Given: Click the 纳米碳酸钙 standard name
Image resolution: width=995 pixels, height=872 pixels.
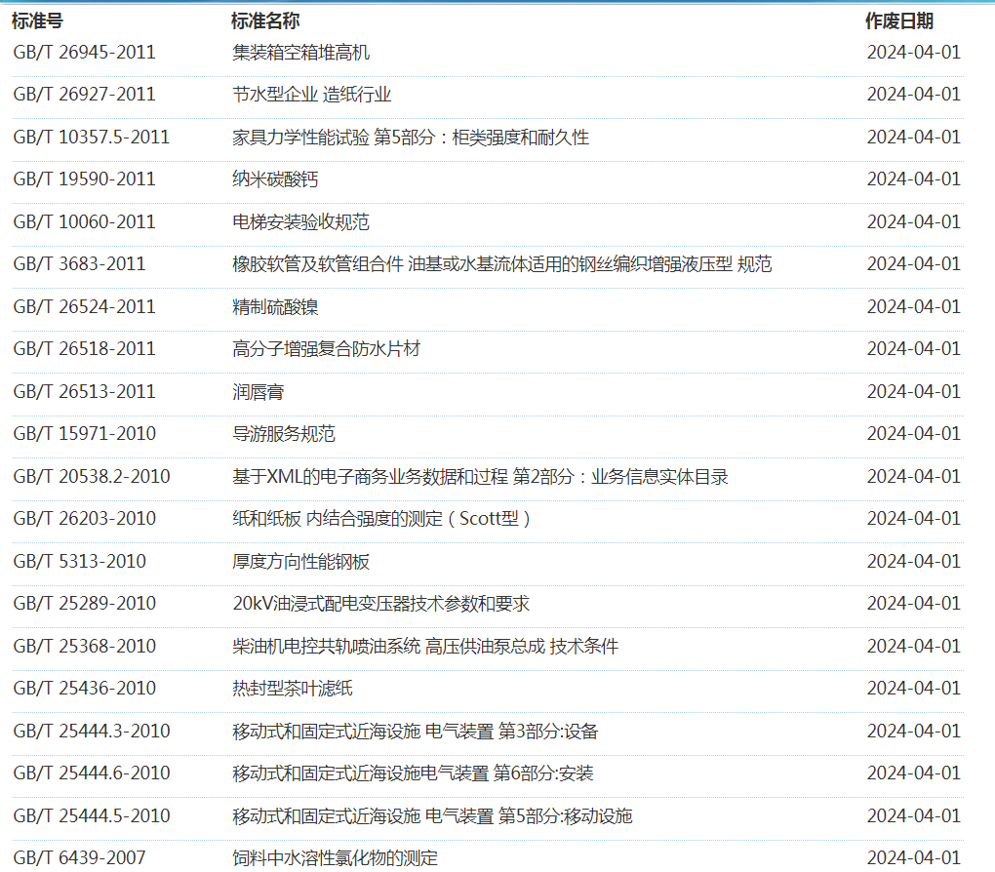Looking at the screenshot, I should point(275,179).
